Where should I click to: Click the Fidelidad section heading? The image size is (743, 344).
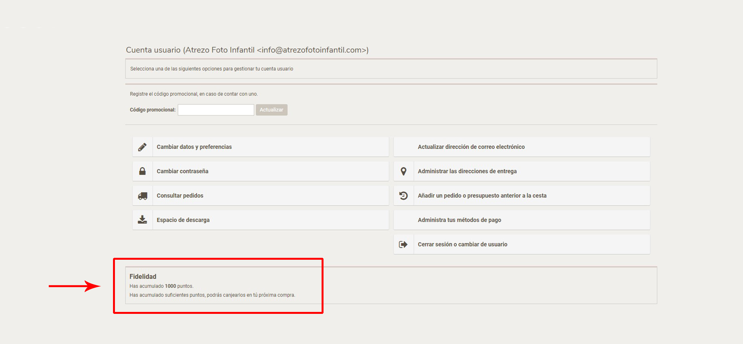(143, 276)
